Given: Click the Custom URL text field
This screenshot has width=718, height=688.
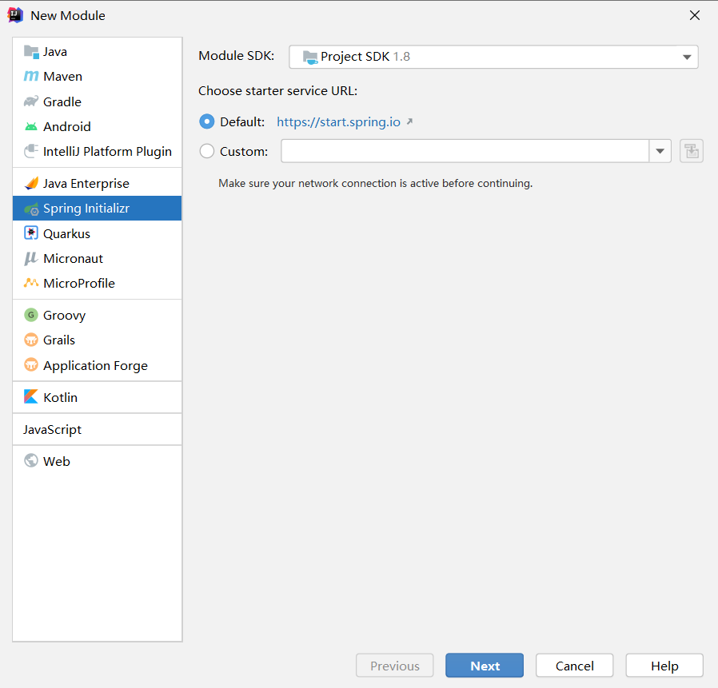Looking at the screenshot, I should tap(465, 151).
